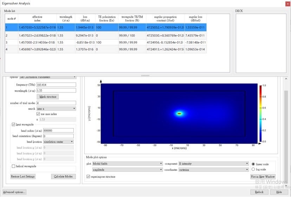Expand the coordinates 'cartesian' dropdown
Viewport: 291px width, 197px height.
[x=213, y=169]
